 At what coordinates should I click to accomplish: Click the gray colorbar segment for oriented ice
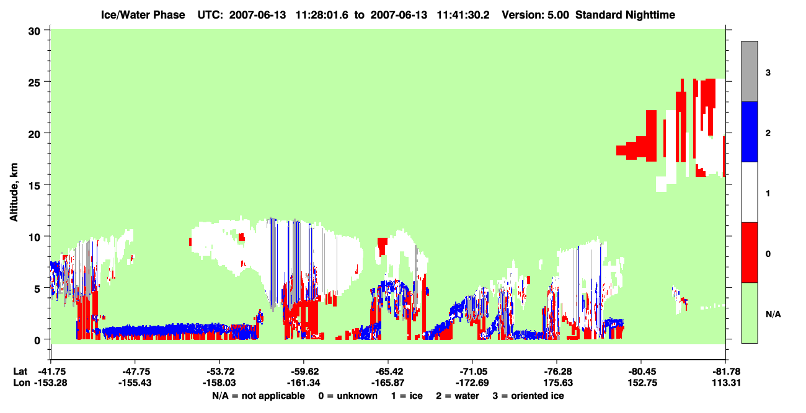750,71
